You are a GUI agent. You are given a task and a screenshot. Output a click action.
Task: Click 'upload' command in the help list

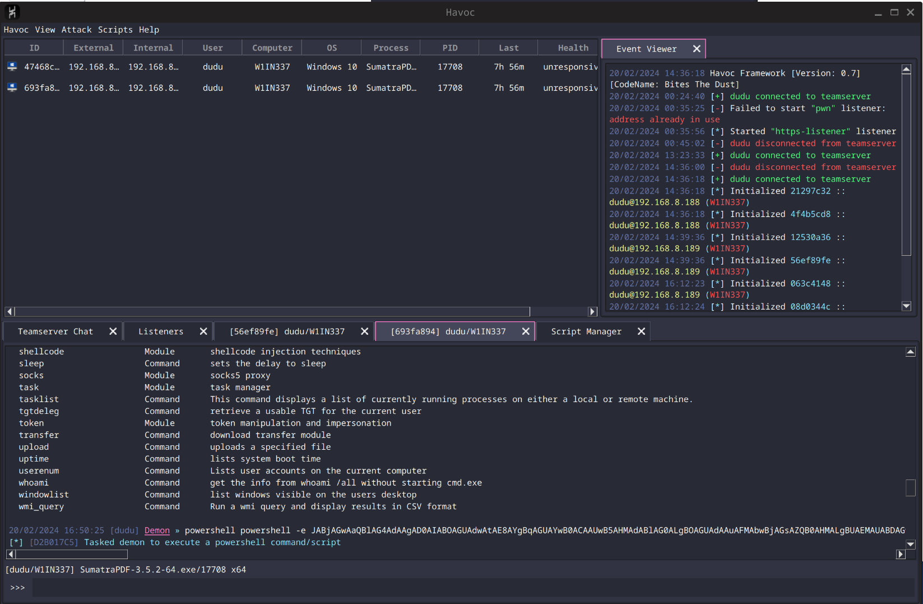click(34, 447)
